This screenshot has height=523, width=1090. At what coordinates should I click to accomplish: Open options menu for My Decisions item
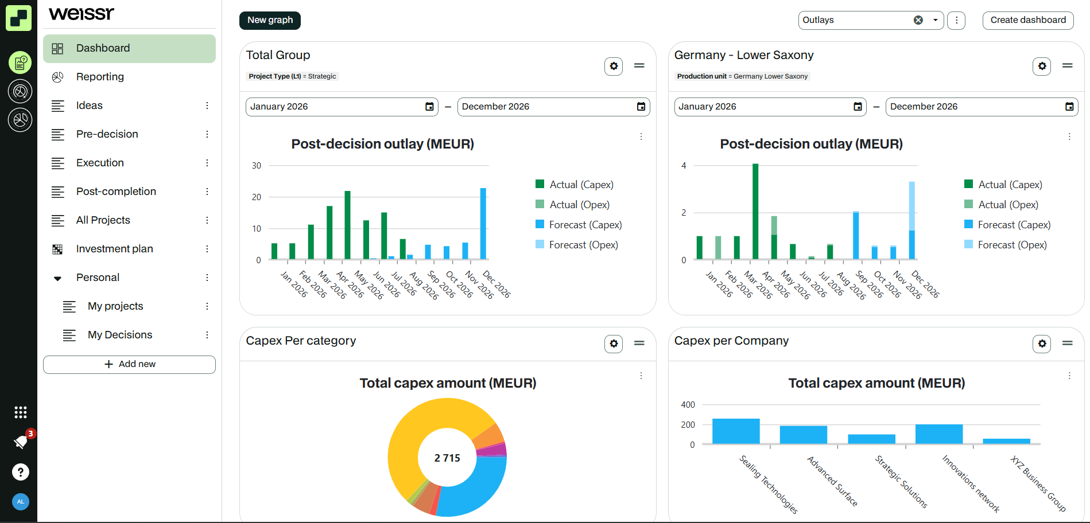[x=207, y=335]
